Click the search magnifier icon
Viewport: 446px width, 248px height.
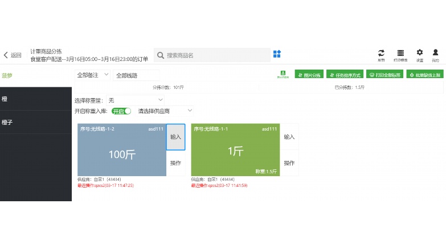[161, 55]
